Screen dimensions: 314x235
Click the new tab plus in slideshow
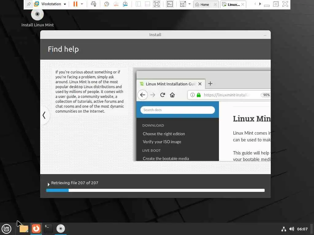pos(210,84)
